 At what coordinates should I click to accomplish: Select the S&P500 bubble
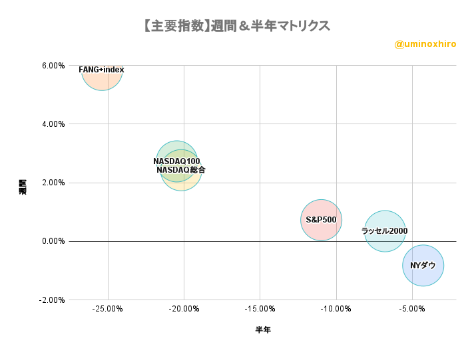321,220
